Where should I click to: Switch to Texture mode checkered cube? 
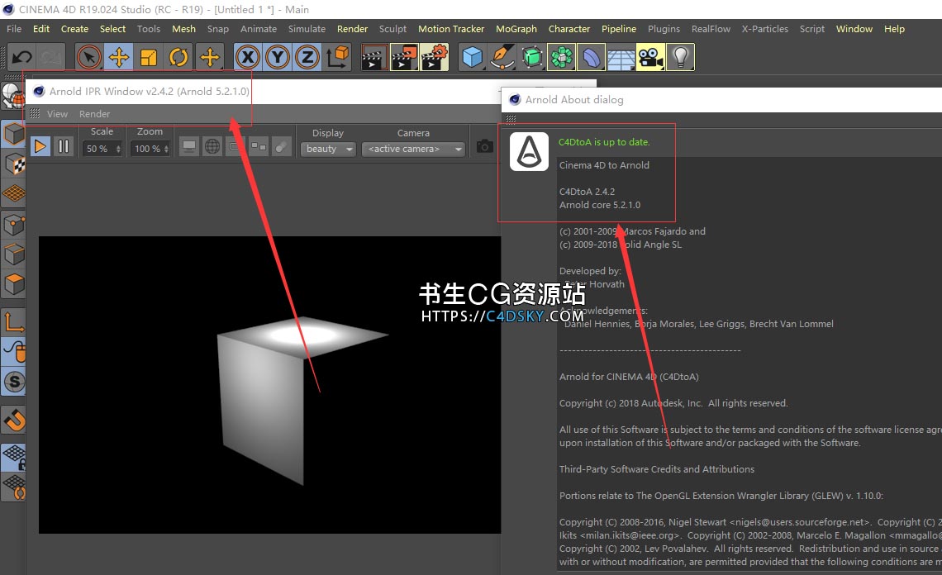(x=13, y=164)
